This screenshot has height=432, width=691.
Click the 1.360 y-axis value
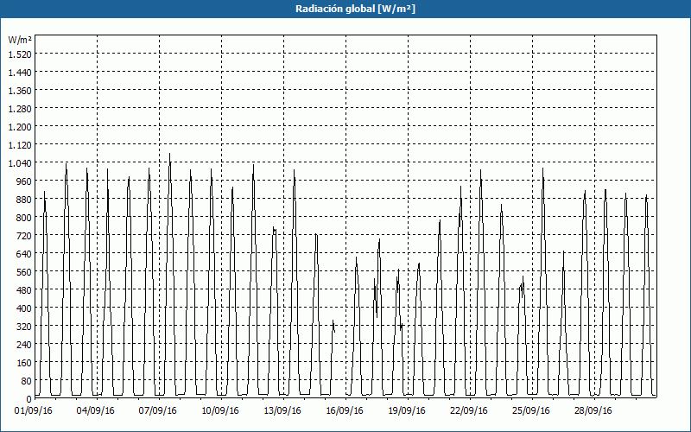coord(20,91)
